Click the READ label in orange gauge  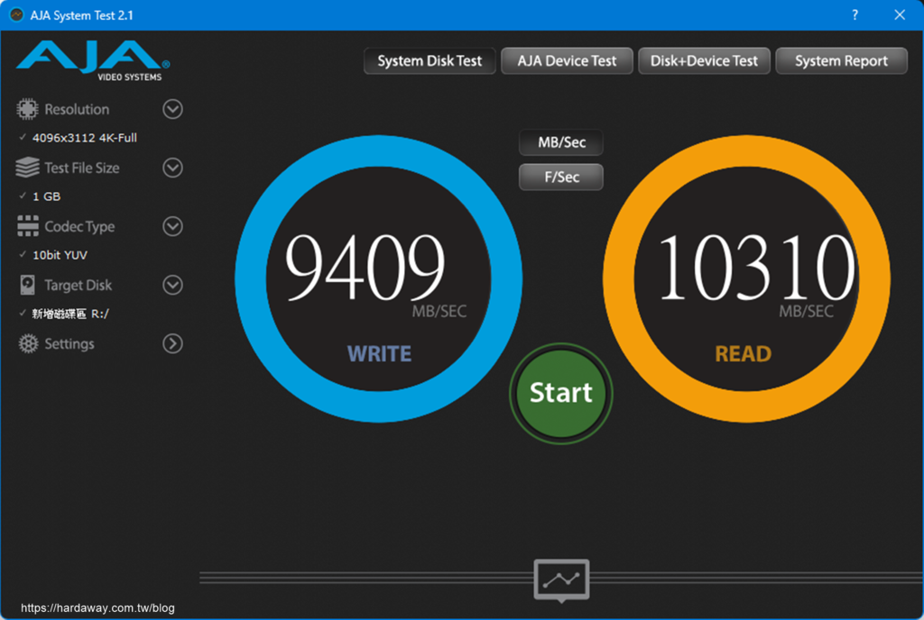(x=744, y=354)
